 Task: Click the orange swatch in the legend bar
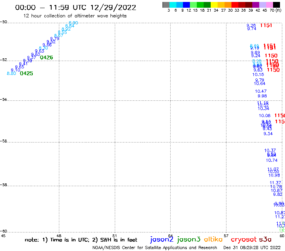(228, 5)
